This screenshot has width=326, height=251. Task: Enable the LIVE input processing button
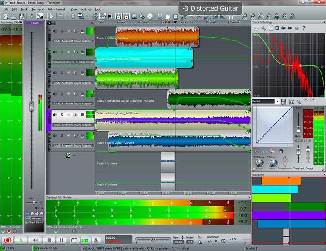[x=85, y=240]
